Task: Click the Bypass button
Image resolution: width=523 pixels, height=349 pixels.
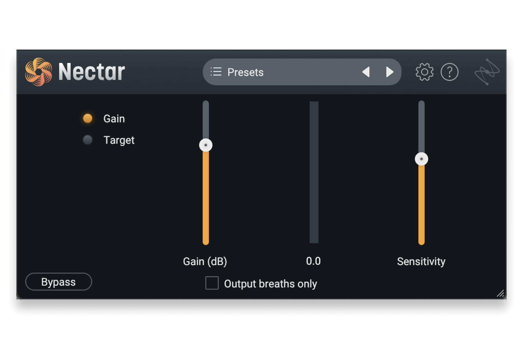Action: (x=59, y=282)
